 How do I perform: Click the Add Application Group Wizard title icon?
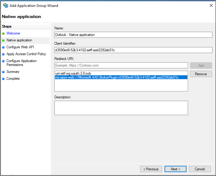click(x=6, y=5)
